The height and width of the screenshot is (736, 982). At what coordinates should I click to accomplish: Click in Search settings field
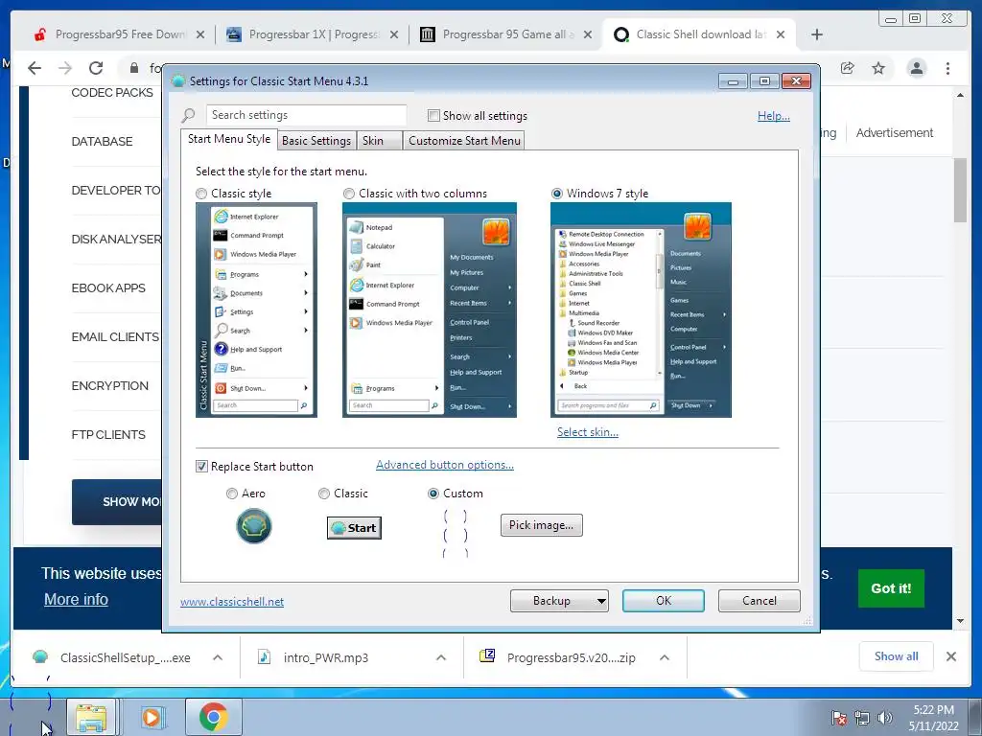click(306, 115)
